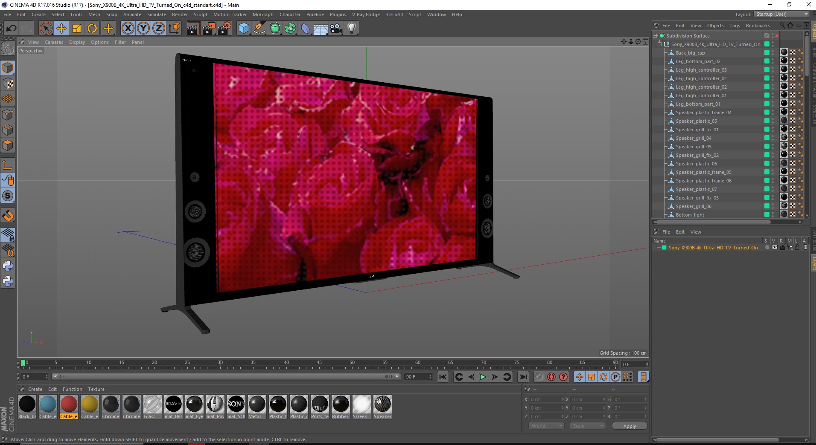Screen dimensions: 816x445
Task: Go to end of animation
Action: pyautogui.click(x=523, y=377)
